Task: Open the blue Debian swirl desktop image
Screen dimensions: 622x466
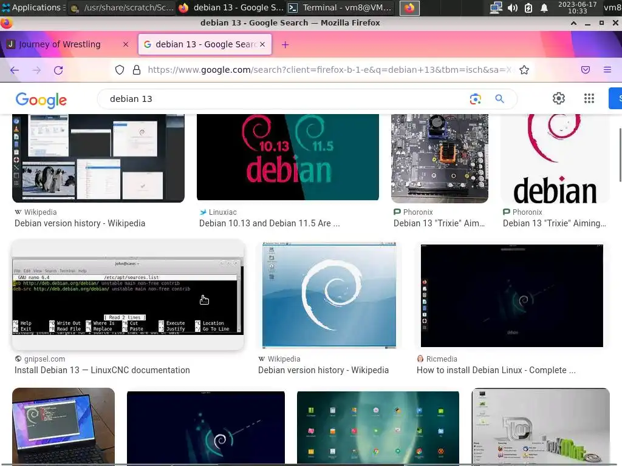Action: (329, 295)
